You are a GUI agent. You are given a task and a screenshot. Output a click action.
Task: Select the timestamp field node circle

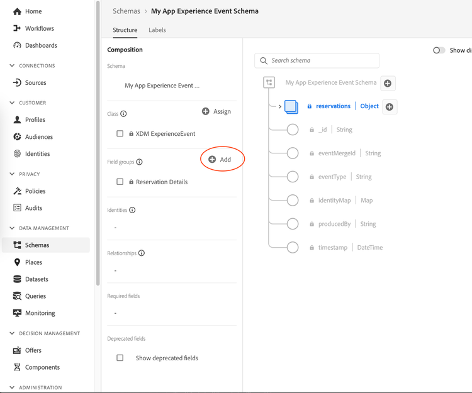click(x=293, y=248)
